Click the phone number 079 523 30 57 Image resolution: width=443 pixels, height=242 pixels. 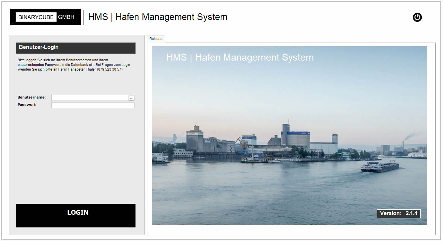coord(110,69)
